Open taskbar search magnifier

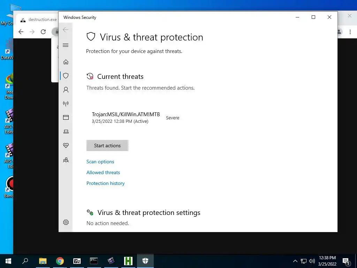pyautogui.click(x=25, y=261)
